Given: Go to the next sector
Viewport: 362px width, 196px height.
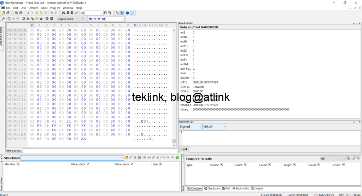Looking at the screenshot, I should [99, 19].
